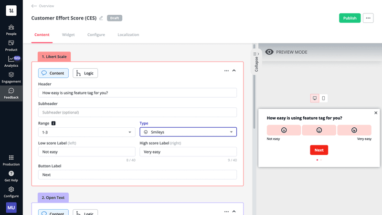Open the Engagement sidebar section
The image size is (382, 215).
tap(11, 78)
